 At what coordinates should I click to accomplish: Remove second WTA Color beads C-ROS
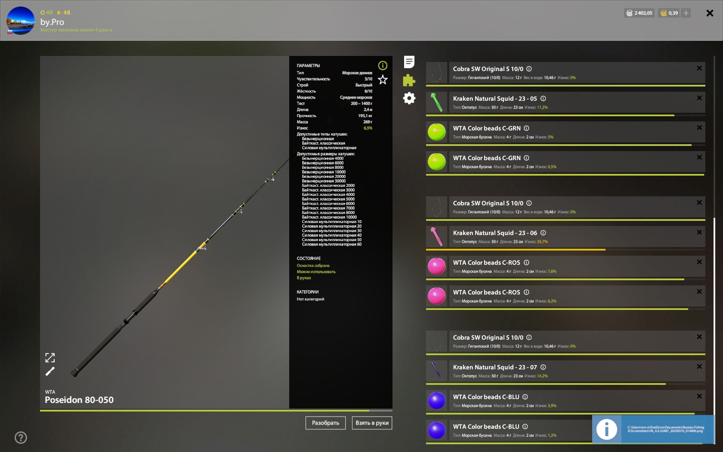point(699,291)
